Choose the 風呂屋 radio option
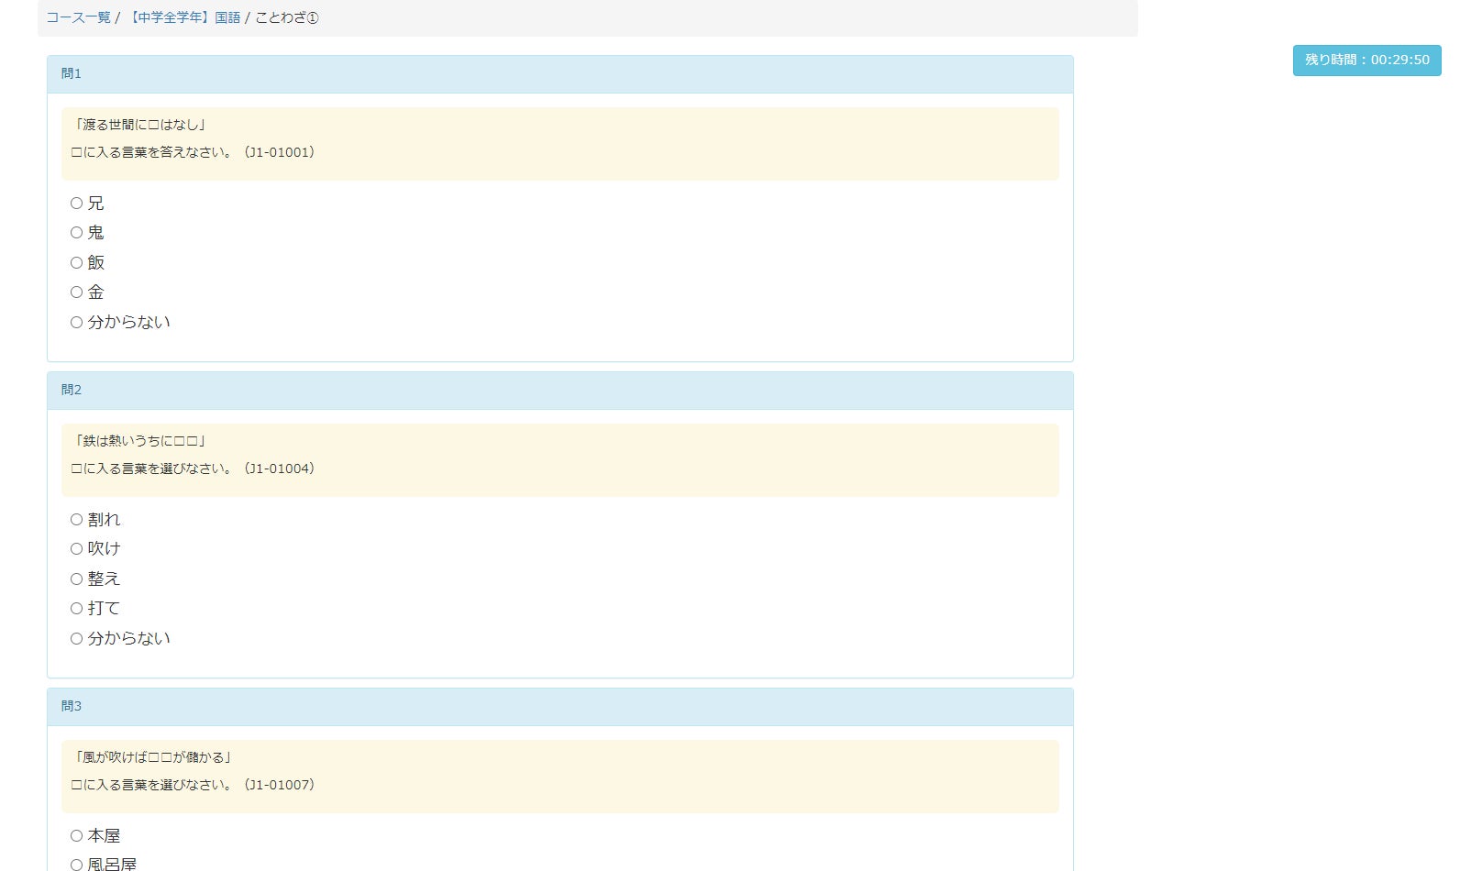Image resolution: width=1460 pixels, height=871 pixels. click(77, 865)
